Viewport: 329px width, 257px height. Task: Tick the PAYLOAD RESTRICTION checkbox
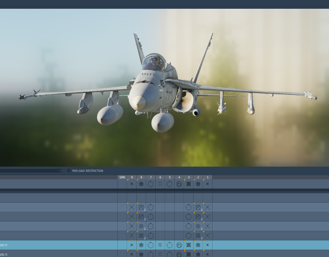tap(68, 170)
